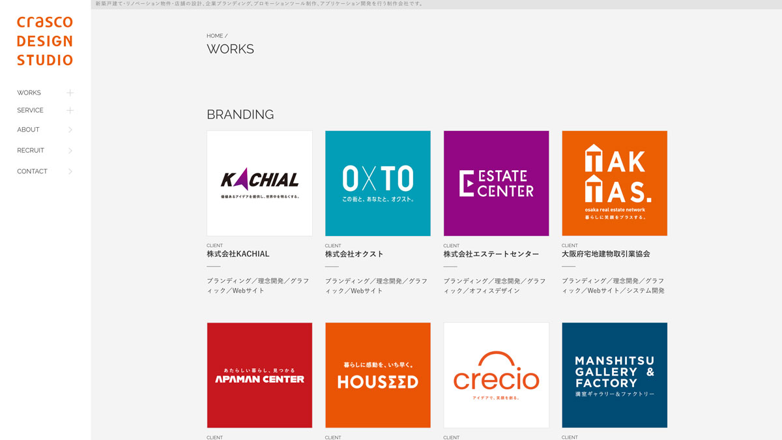Click the オクスト service tags description
Viewport: 782px width, 440px height.
point(377,286)
